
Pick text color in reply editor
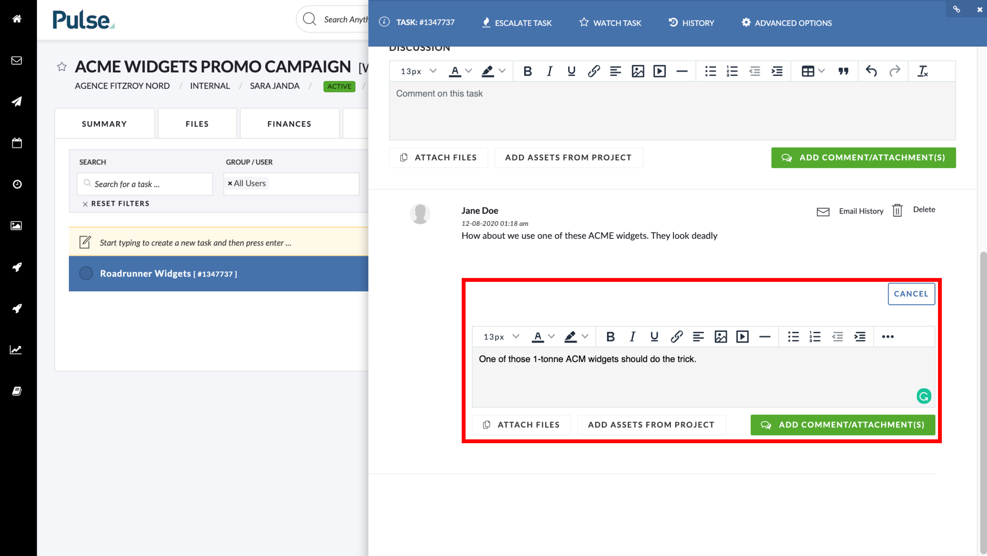pyautogui.click(x=538, y=337)
